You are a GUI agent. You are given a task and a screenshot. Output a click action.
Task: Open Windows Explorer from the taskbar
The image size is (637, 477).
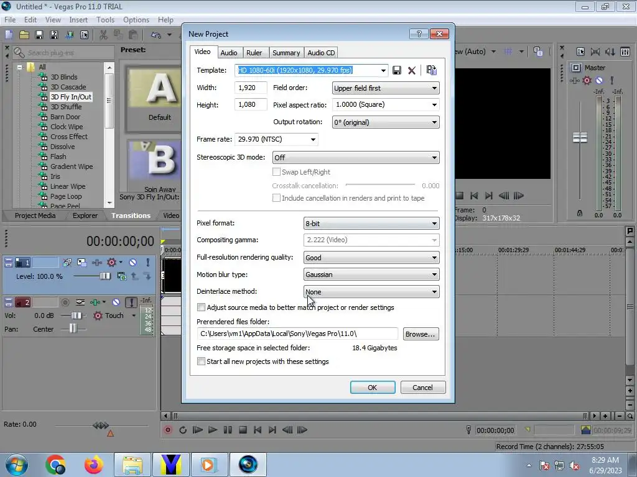133,465
